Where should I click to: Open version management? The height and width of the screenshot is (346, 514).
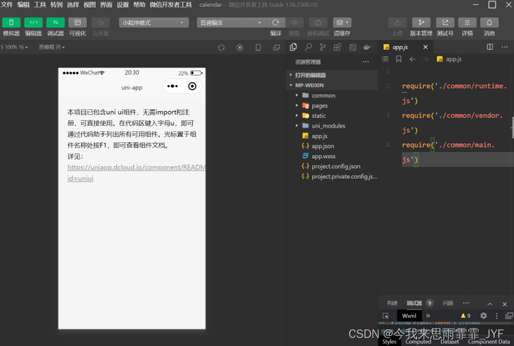421,23
